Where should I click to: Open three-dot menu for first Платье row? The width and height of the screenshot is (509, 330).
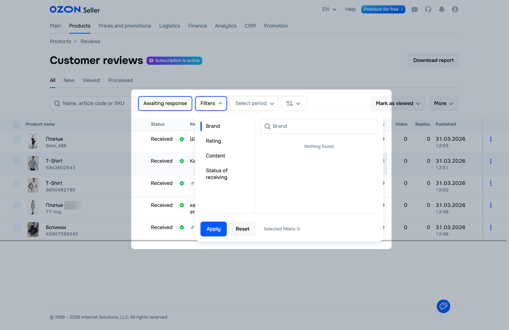(491, 139)
